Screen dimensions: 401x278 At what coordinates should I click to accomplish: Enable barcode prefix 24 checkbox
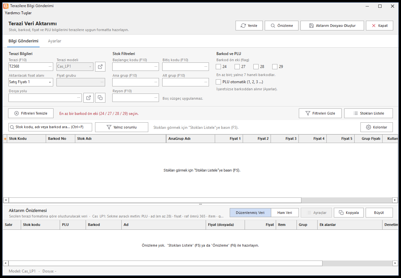click(219, 67)
